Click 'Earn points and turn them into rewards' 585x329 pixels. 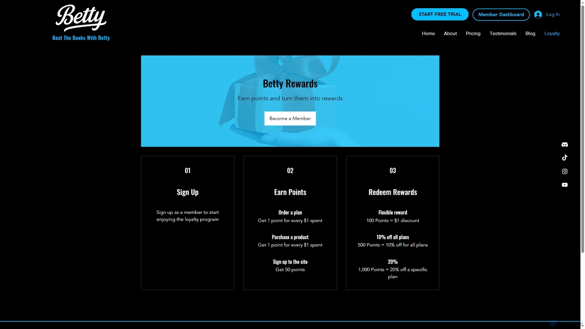point(290,98)
